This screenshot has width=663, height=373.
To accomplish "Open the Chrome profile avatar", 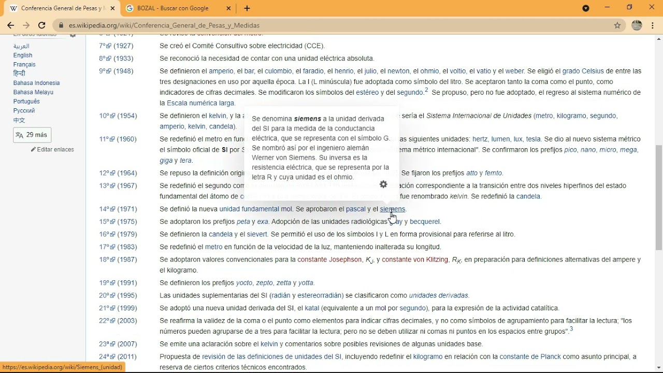I will tap(637, 25).
